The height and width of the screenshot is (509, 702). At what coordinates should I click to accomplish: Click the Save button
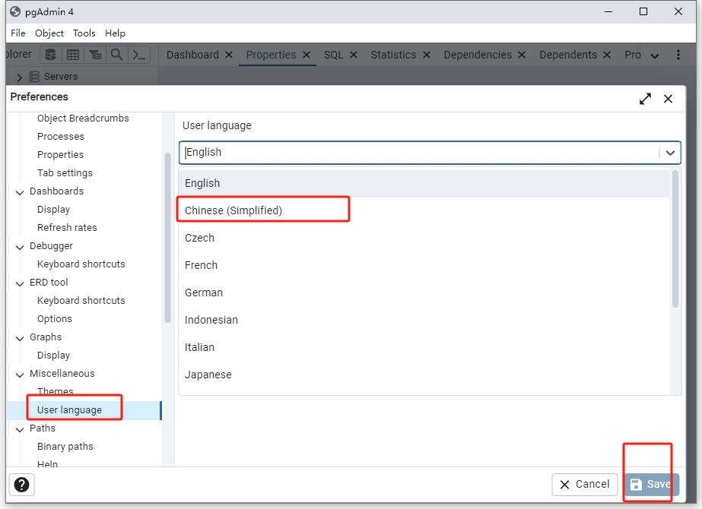pos(652,485)
